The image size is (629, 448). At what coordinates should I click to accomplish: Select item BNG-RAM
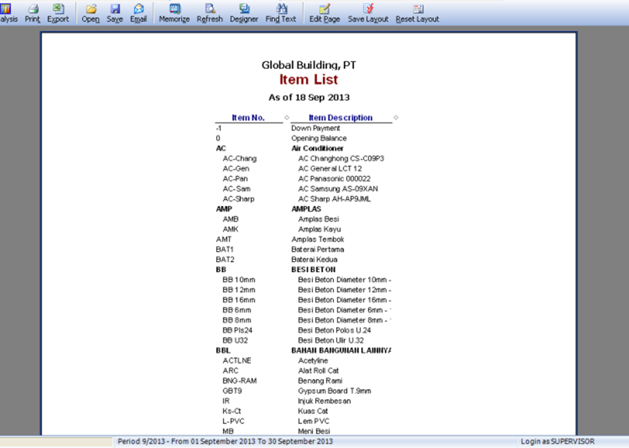coord(239,380)
